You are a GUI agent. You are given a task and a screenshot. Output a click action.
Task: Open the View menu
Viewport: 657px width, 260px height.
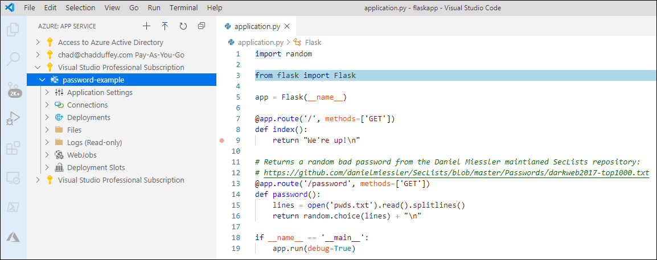112,8
